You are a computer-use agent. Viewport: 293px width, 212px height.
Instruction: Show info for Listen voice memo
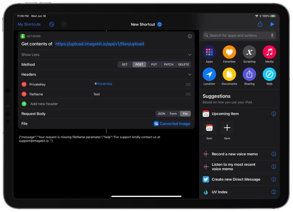(x=274, y=167)
